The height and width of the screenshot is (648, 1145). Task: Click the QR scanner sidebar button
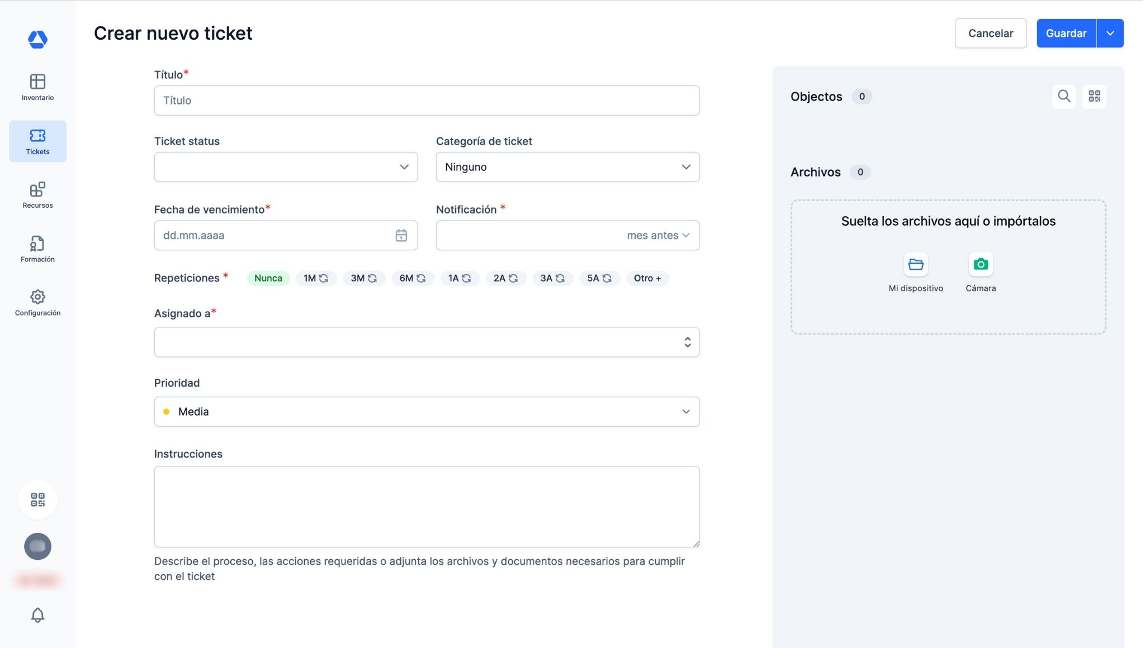pos(37,499)
